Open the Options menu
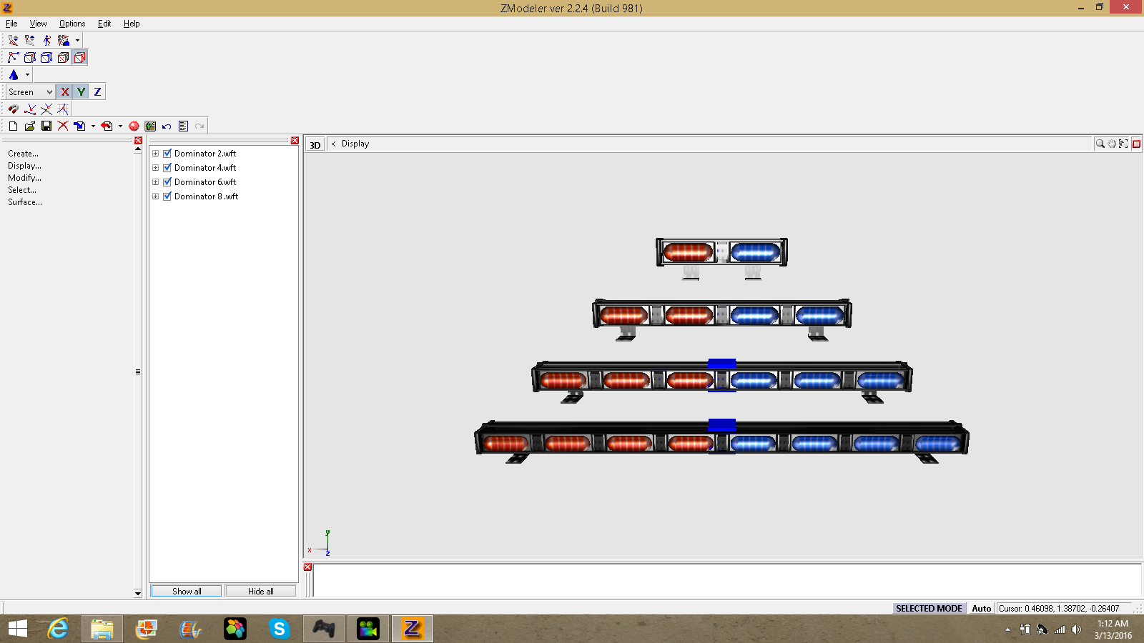1144x643 pixels. coord(72,24)
